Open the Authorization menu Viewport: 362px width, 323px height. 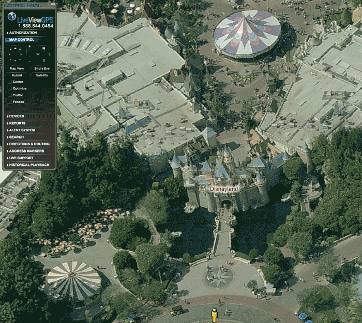(x=23, y=33)
